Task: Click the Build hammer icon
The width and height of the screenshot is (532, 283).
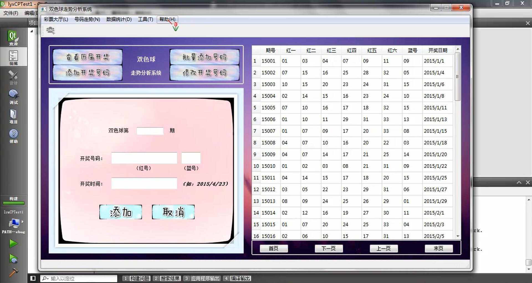Action: pos(13,272)
